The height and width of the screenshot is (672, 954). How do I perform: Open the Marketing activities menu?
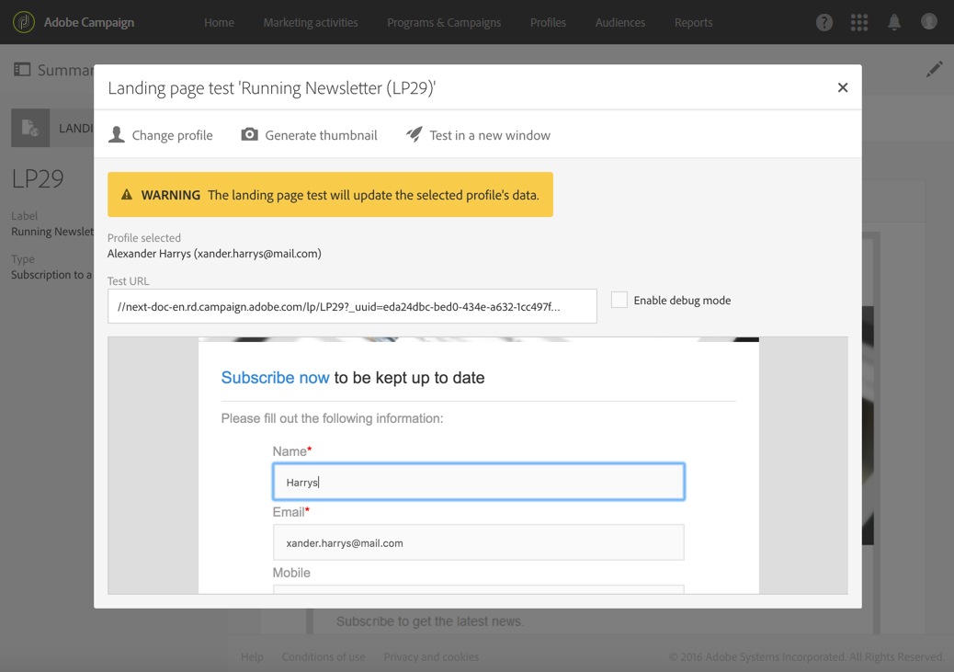pyautogui.click(x=311, y=22)
